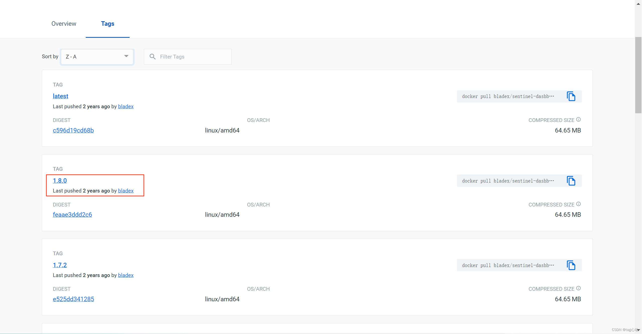The image size is (642, 334).
Task: Copy the docker pull command for 1.8.0
Action: (x=571, y=180)
